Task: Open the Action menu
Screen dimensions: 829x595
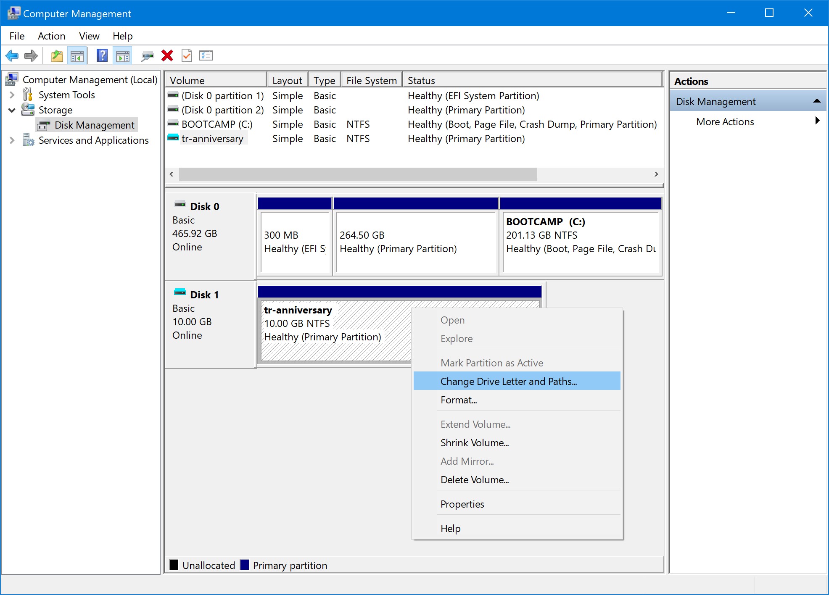Action: 51,36
